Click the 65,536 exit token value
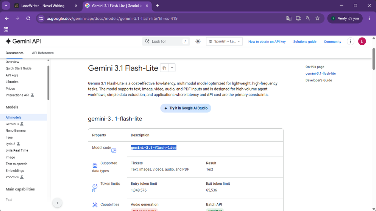Image resolution: width=376 pixels, height=211 pixels. click(211, 190)
